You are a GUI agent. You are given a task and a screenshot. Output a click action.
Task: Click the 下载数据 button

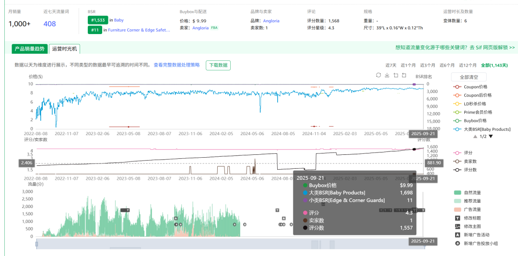[x=218, y=65]
